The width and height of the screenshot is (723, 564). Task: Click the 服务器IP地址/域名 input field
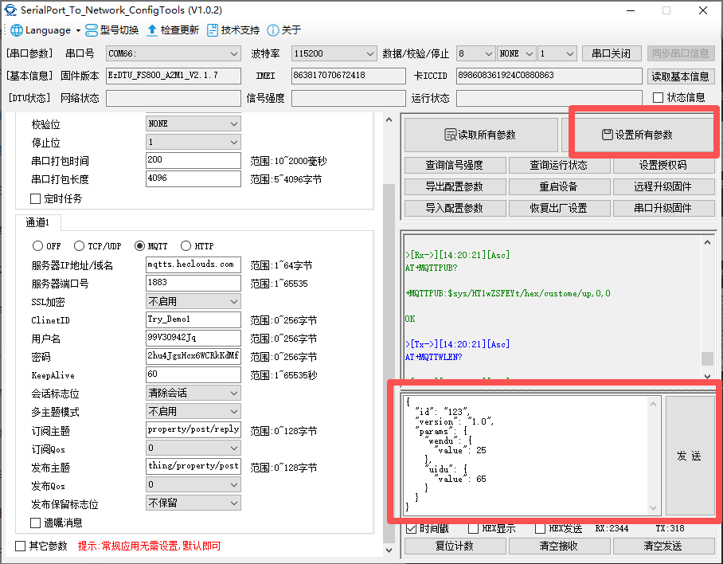[x=193, y=264]
